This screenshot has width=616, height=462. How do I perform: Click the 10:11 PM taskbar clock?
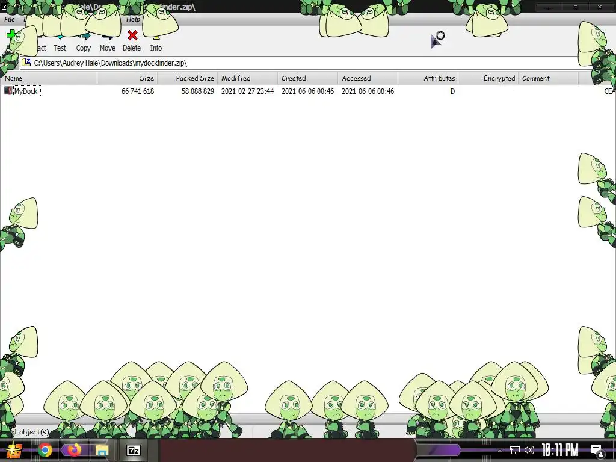click(x=560, y=450)
